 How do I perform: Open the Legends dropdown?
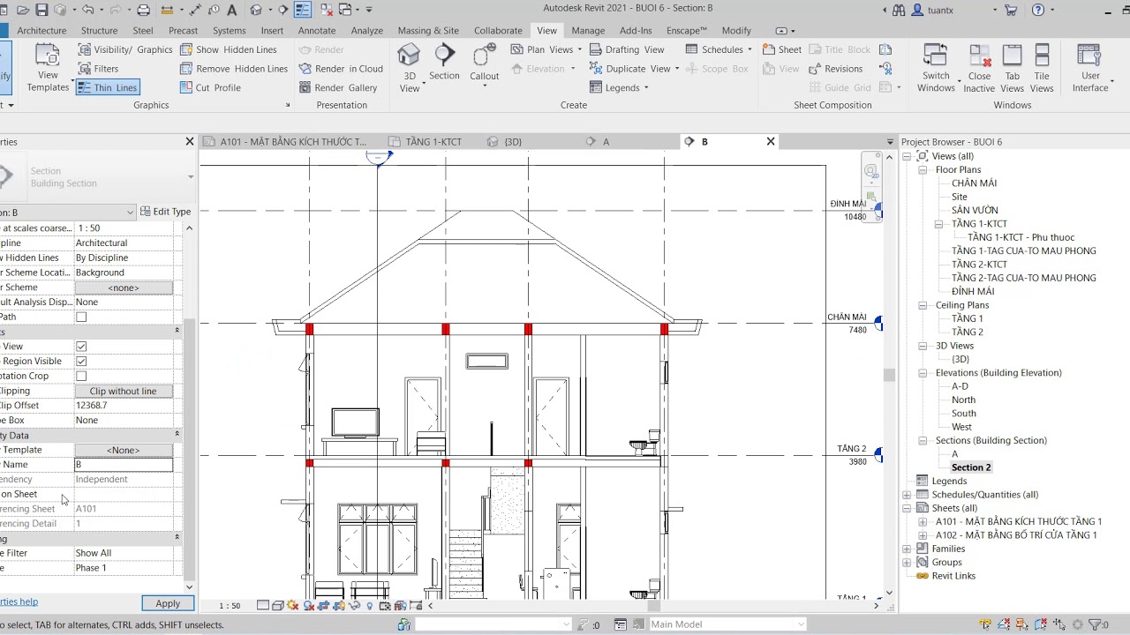pyautogui.click(x=646, y=87)
